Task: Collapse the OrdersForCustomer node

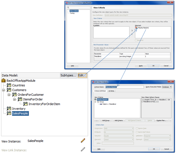Action: pos(9,95)
